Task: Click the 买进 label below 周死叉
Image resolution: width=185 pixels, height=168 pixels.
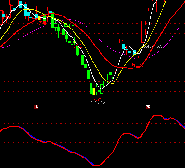Action: pos(78,46)
